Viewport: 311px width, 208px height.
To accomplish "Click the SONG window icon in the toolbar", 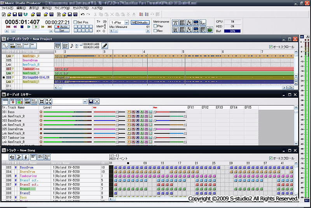I will 175,23.
